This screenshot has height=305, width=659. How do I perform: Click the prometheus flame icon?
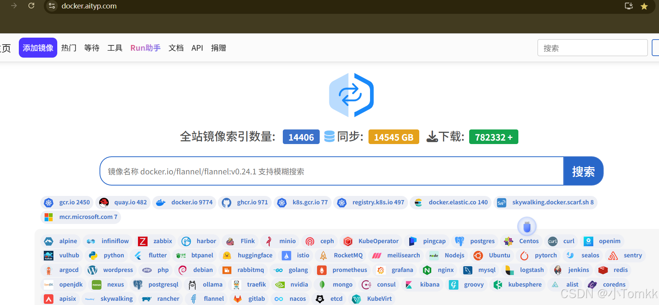[322, 270]
